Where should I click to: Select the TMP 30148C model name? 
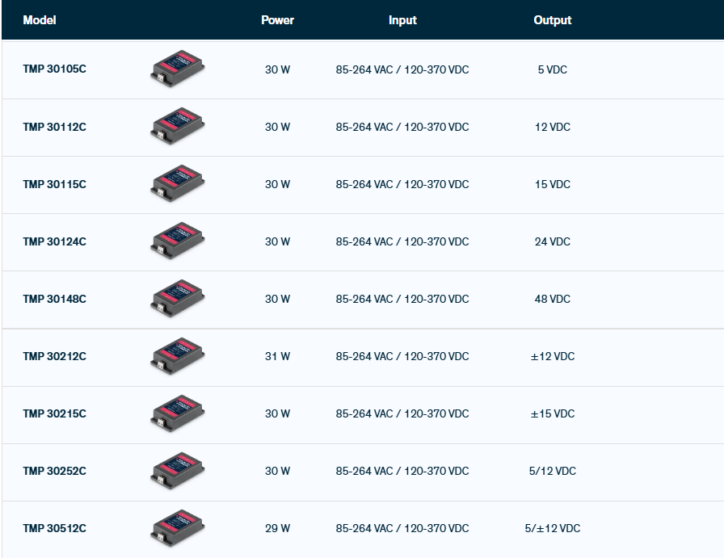point(54,299)
